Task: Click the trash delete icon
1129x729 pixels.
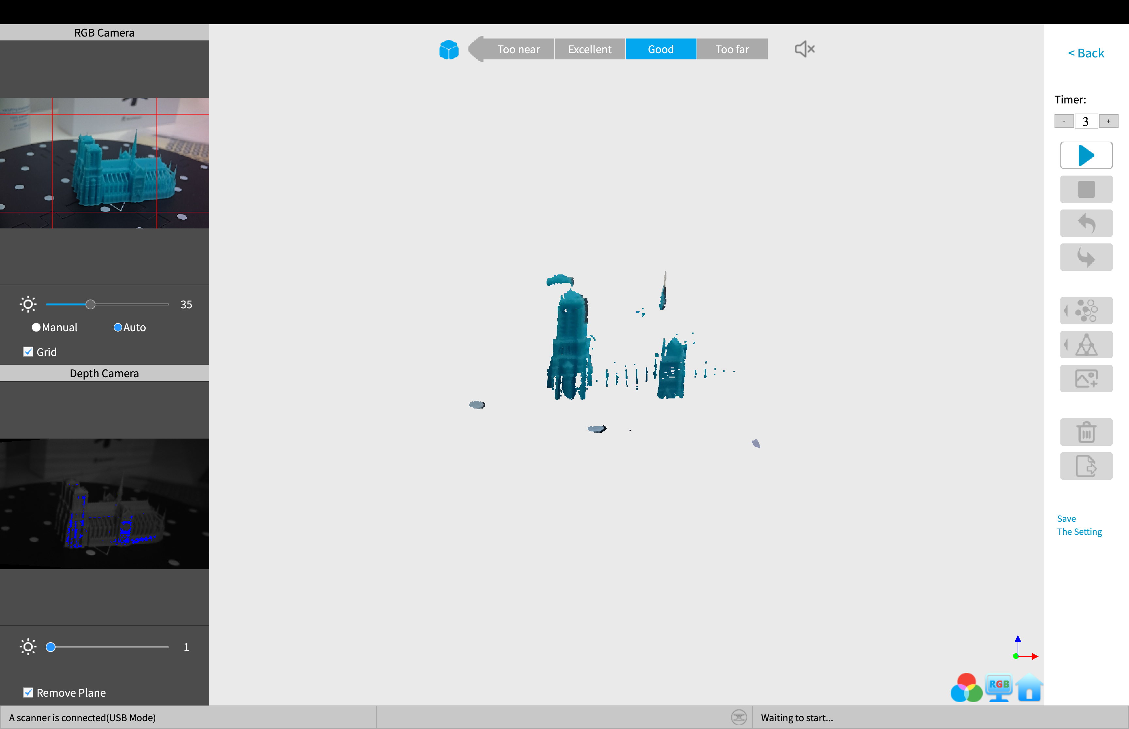Action: tap(1086, 432)
